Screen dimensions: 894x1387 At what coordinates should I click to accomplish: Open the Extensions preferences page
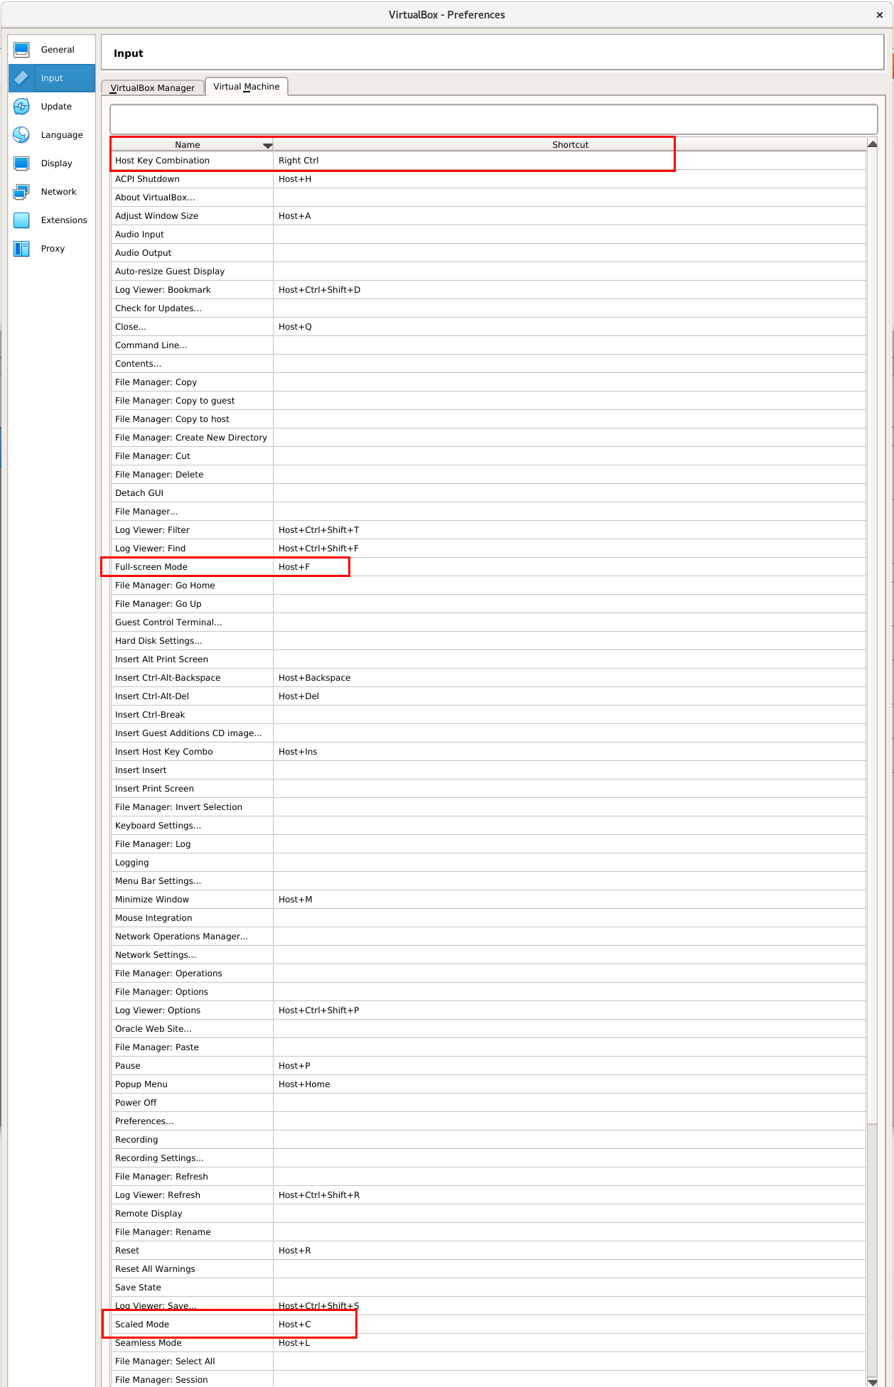52,220
